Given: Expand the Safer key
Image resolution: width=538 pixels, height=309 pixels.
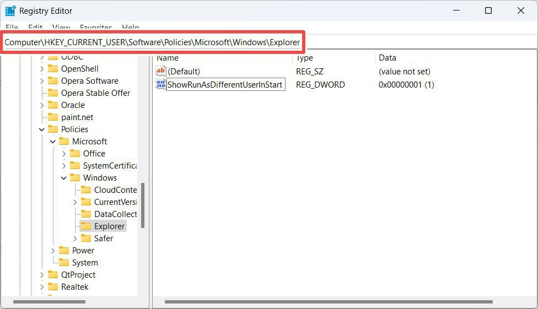Looking at the screenshot, I should pos(75,238).
